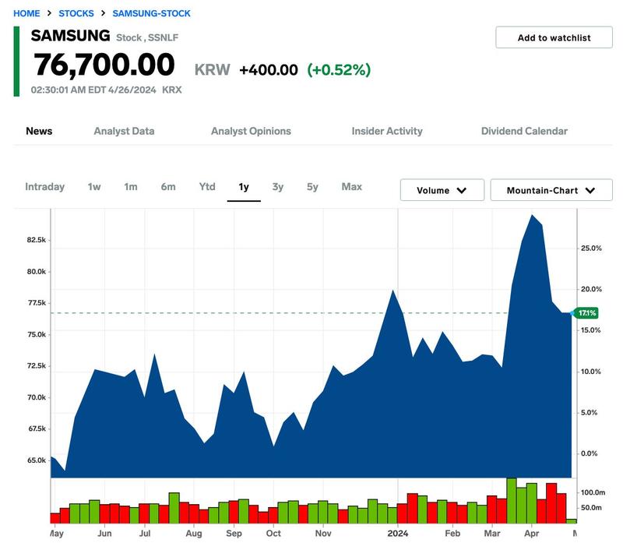Open the STOCKS breadcrumb link

click(x=76, y=13)
